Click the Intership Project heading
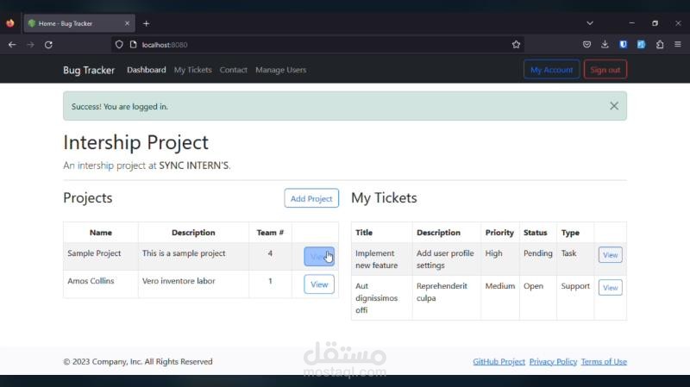The image size is (690, 387). click(136, 142)
